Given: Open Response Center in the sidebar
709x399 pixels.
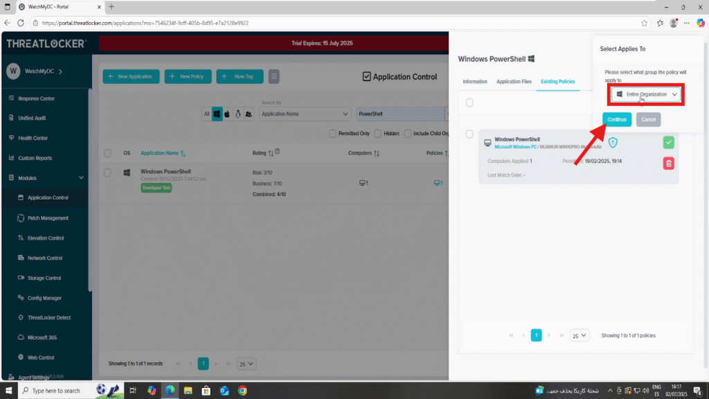Looking at the screenshot, I should 36,98.
